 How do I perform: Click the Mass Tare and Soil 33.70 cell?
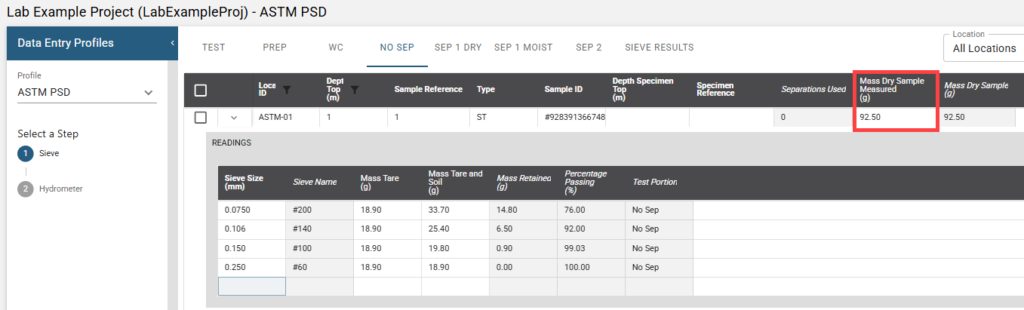(x=455, y=210)
